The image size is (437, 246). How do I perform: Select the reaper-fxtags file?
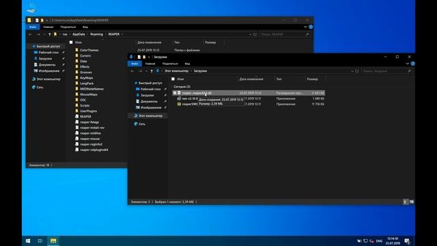[x=89, y=122]
